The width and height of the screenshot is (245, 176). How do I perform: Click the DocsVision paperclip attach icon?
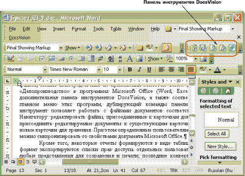click(232, 48)
